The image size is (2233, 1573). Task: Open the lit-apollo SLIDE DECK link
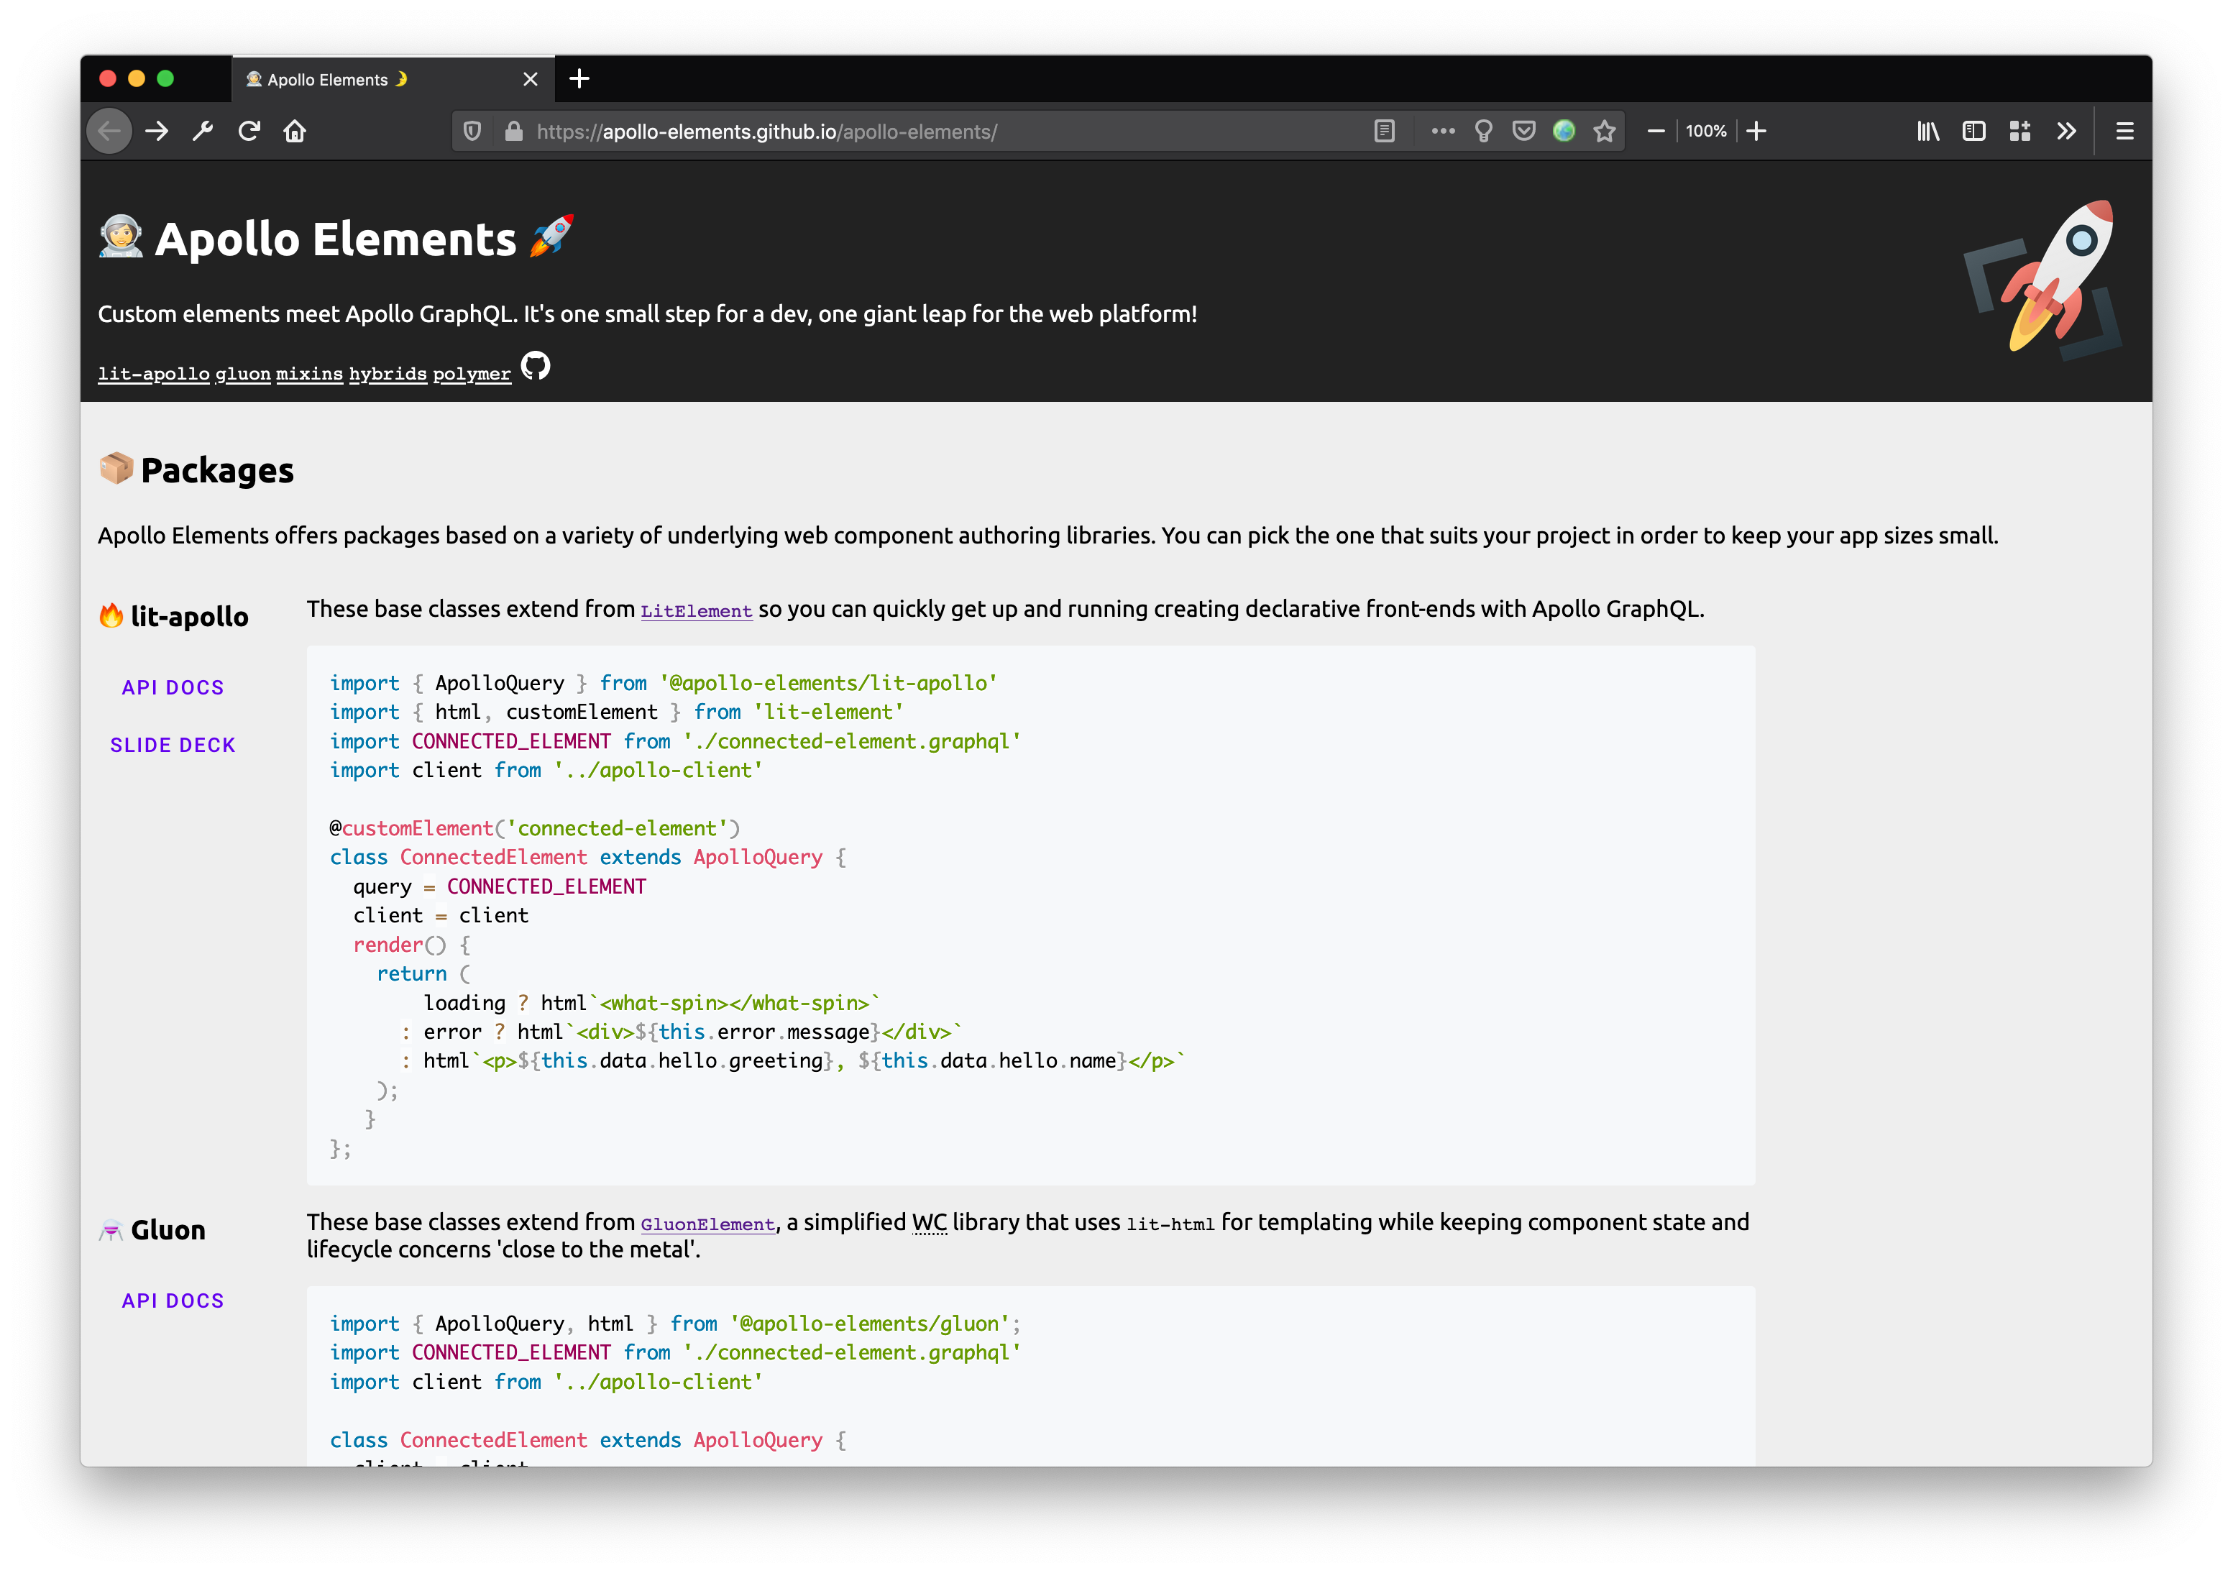tap(173, 745)
